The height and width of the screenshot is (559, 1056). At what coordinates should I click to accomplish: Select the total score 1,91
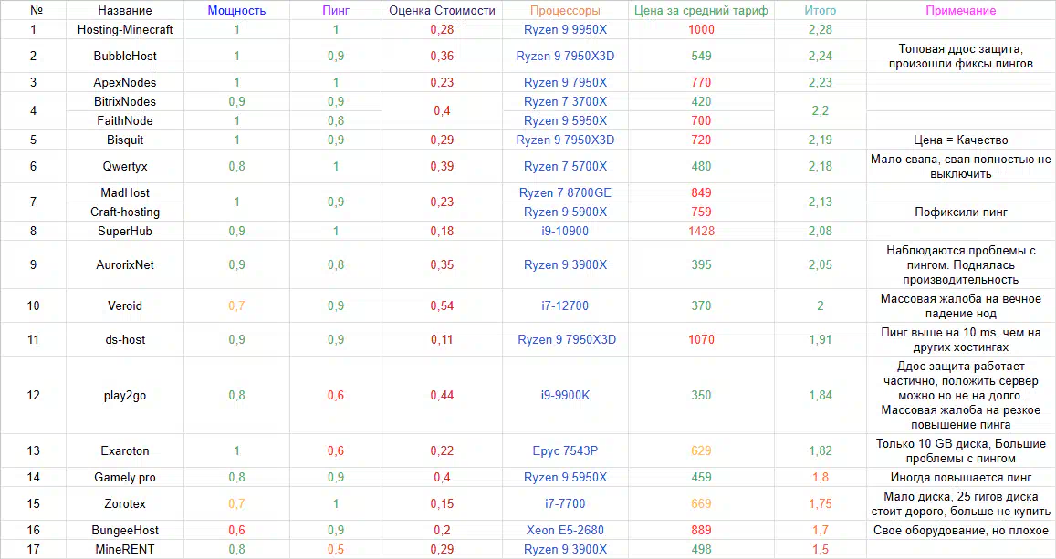click(821, 340)
